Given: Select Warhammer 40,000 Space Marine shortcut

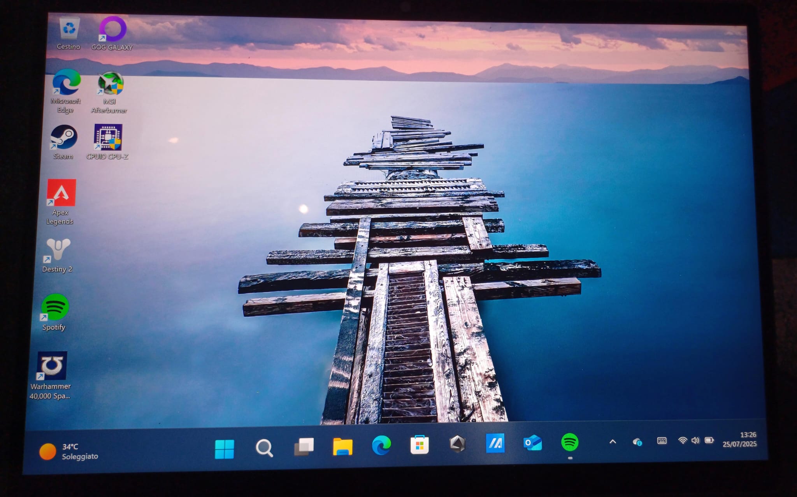Looking at the screenshot, I should click(x=52, y=366).
